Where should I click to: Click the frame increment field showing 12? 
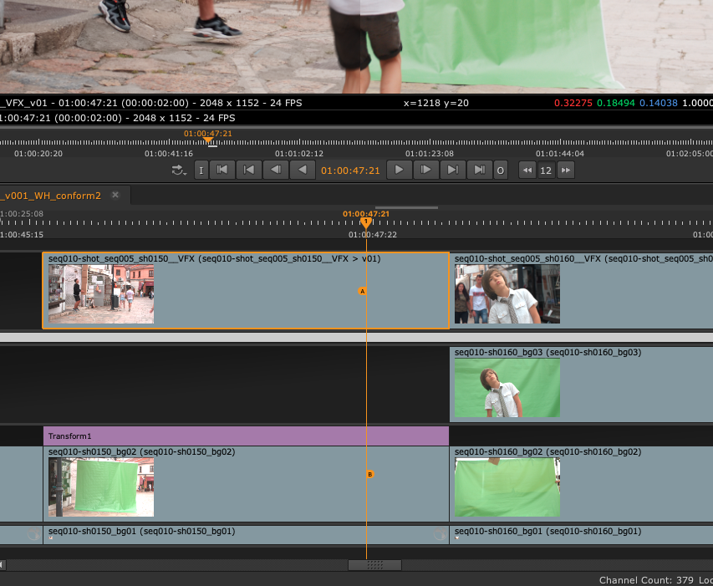click(547, 170)
